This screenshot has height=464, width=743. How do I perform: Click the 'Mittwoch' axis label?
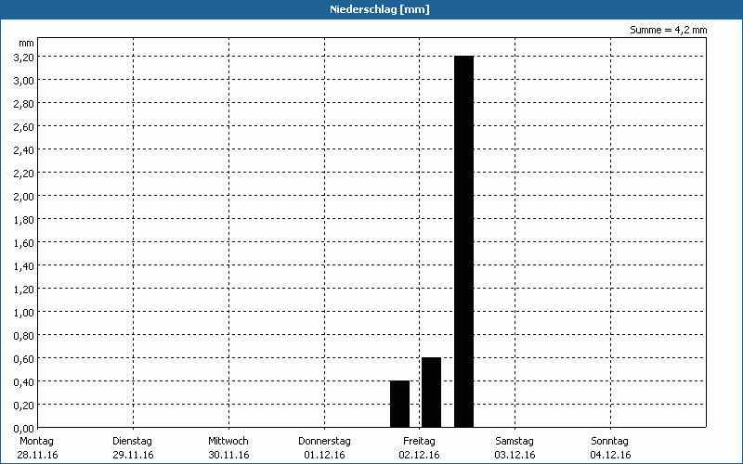point(228,441)
